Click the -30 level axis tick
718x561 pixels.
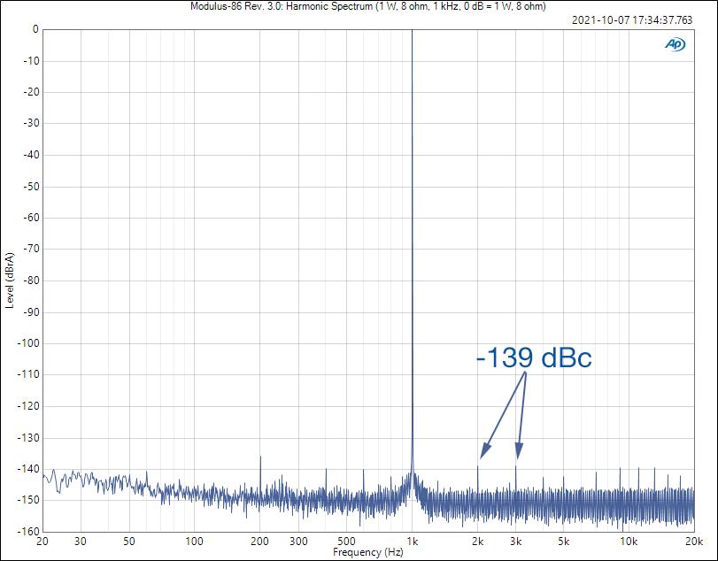(31, 123)
